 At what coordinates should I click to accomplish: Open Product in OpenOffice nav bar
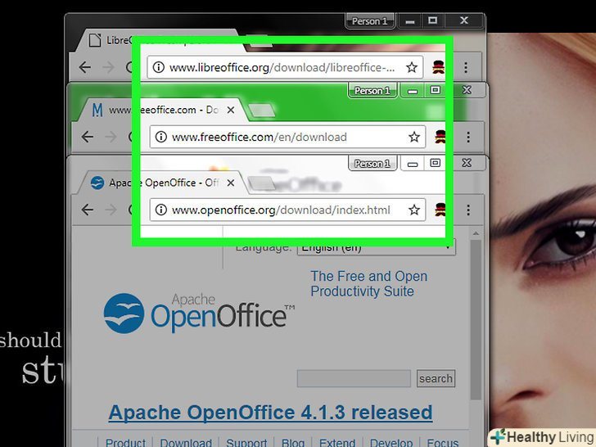pos(125,442)
